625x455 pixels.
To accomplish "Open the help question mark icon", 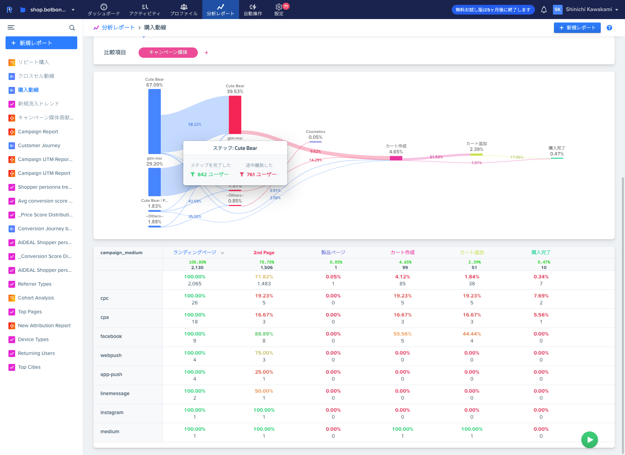I will 609,28.
